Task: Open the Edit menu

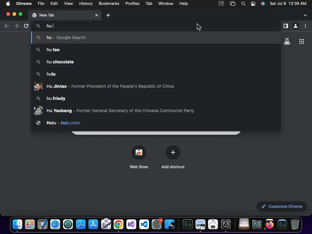Action: point(54,4)
